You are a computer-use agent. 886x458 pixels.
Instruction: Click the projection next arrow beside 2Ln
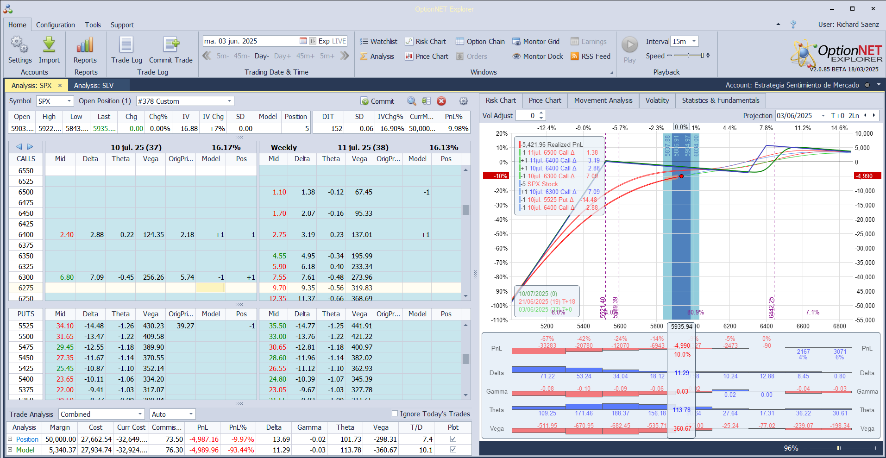tap(874, 115)
